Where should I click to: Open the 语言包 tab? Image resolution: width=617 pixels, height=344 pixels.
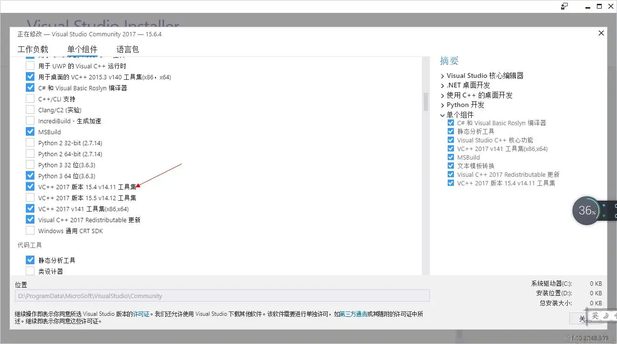coord(128,49)
